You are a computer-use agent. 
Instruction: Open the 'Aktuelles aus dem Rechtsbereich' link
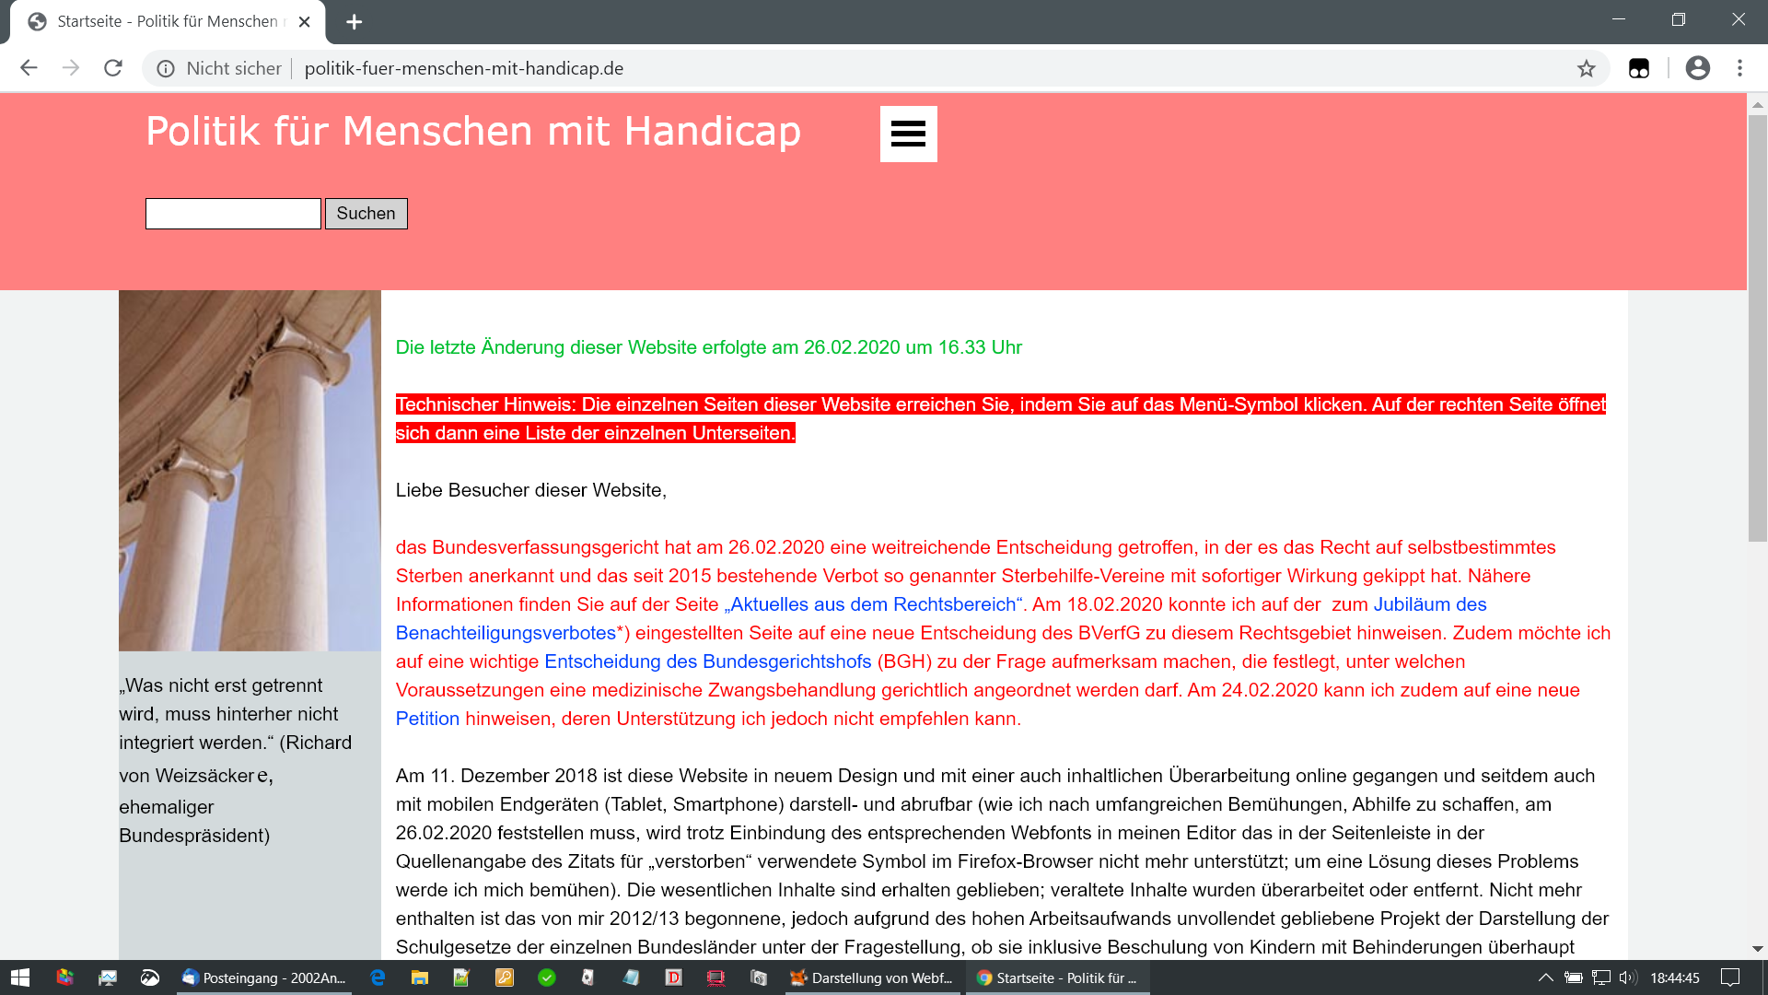(873, 604)
